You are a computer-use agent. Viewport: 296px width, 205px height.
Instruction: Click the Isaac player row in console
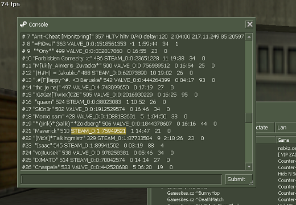point(93,145)
